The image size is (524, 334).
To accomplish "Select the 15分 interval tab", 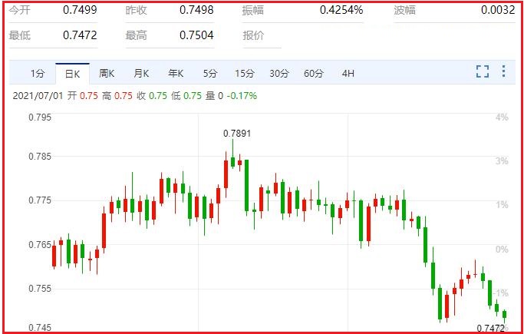I will click(245, 73).
